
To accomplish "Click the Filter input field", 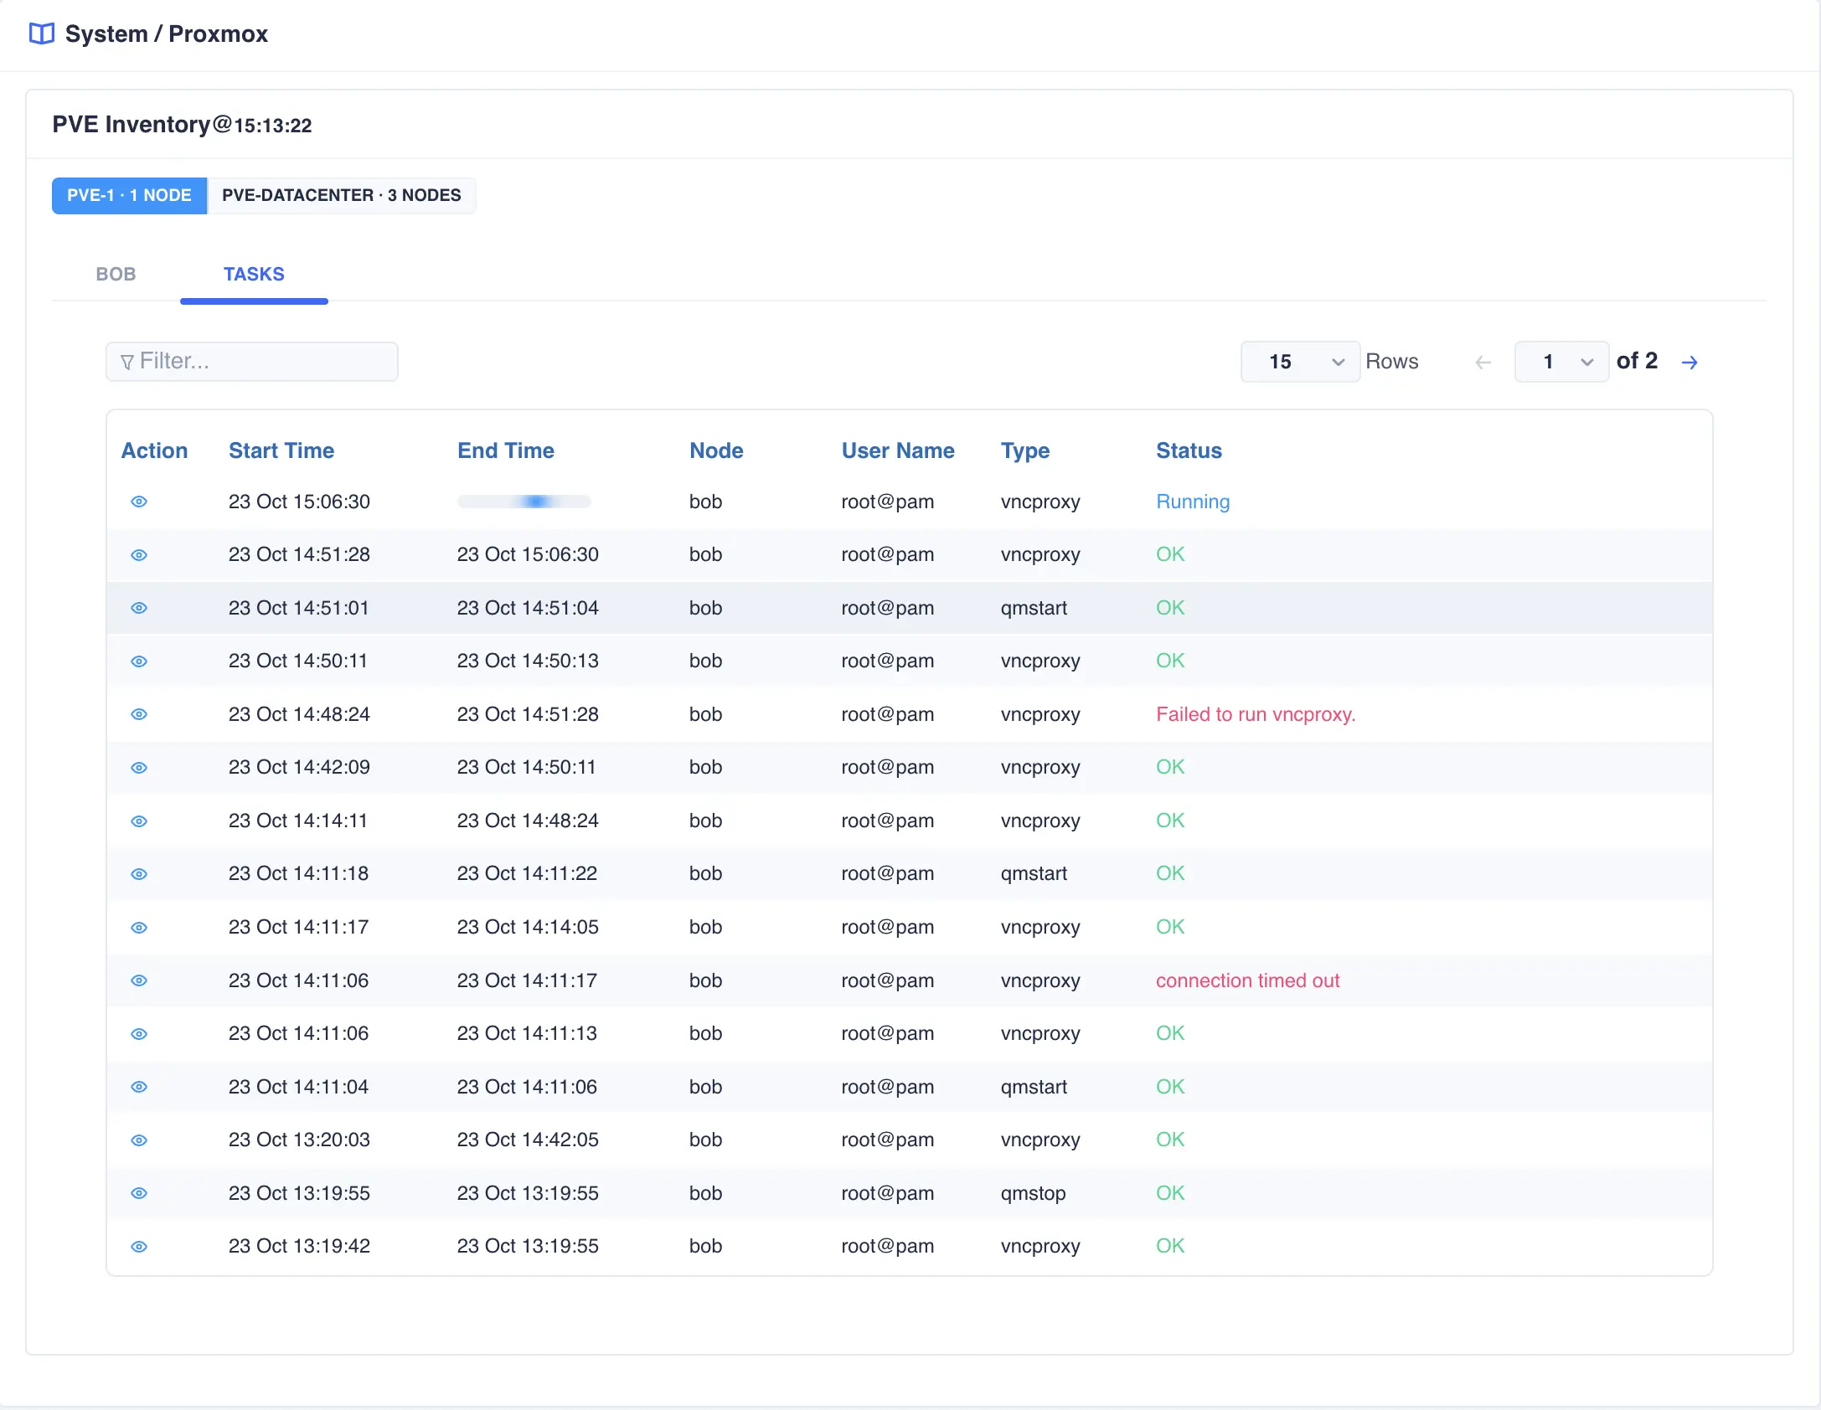I will [x=252, y=362].
